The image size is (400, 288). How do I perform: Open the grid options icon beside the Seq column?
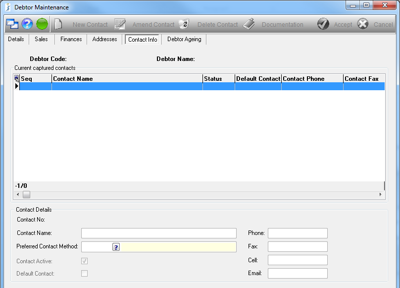[16, 78]
